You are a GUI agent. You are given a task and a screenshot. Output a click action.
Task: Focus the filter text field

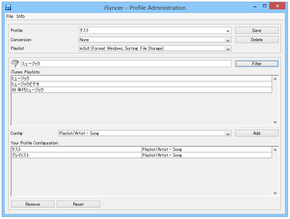[126, 63]
